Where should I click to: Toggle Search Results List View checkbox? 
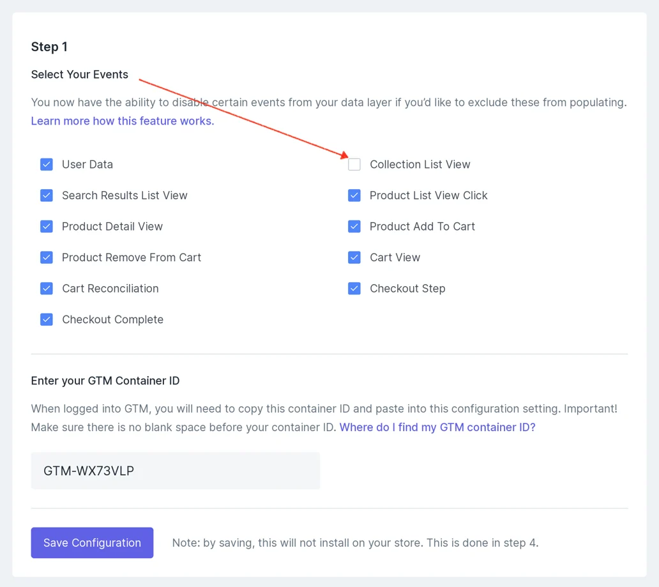[47, 195]
